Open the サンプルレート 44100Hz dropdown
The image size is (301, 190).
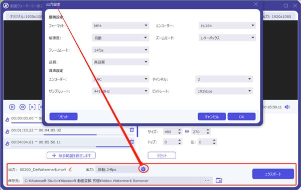[120, 91]
